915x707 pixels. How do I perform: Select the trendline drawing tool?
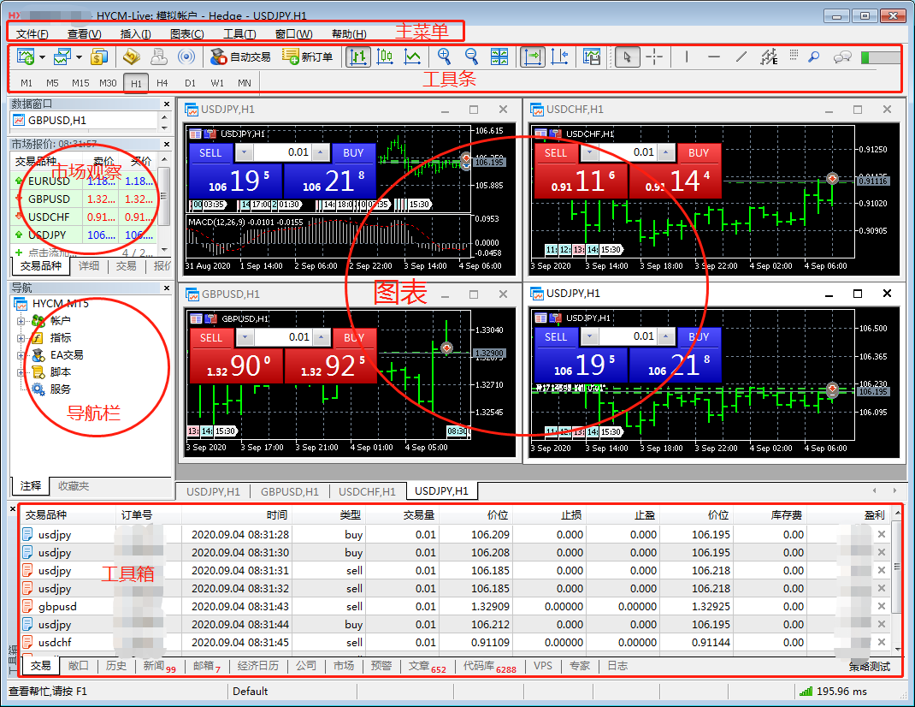741,56
